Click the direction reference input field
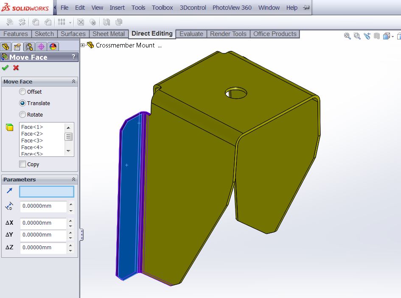Image resolution: width=401 pixels, height=298 pixels. pyautogui.click(x=47, y=192)
